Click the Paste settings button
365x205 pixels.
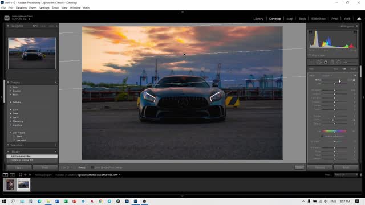click(x=45, y=167)
